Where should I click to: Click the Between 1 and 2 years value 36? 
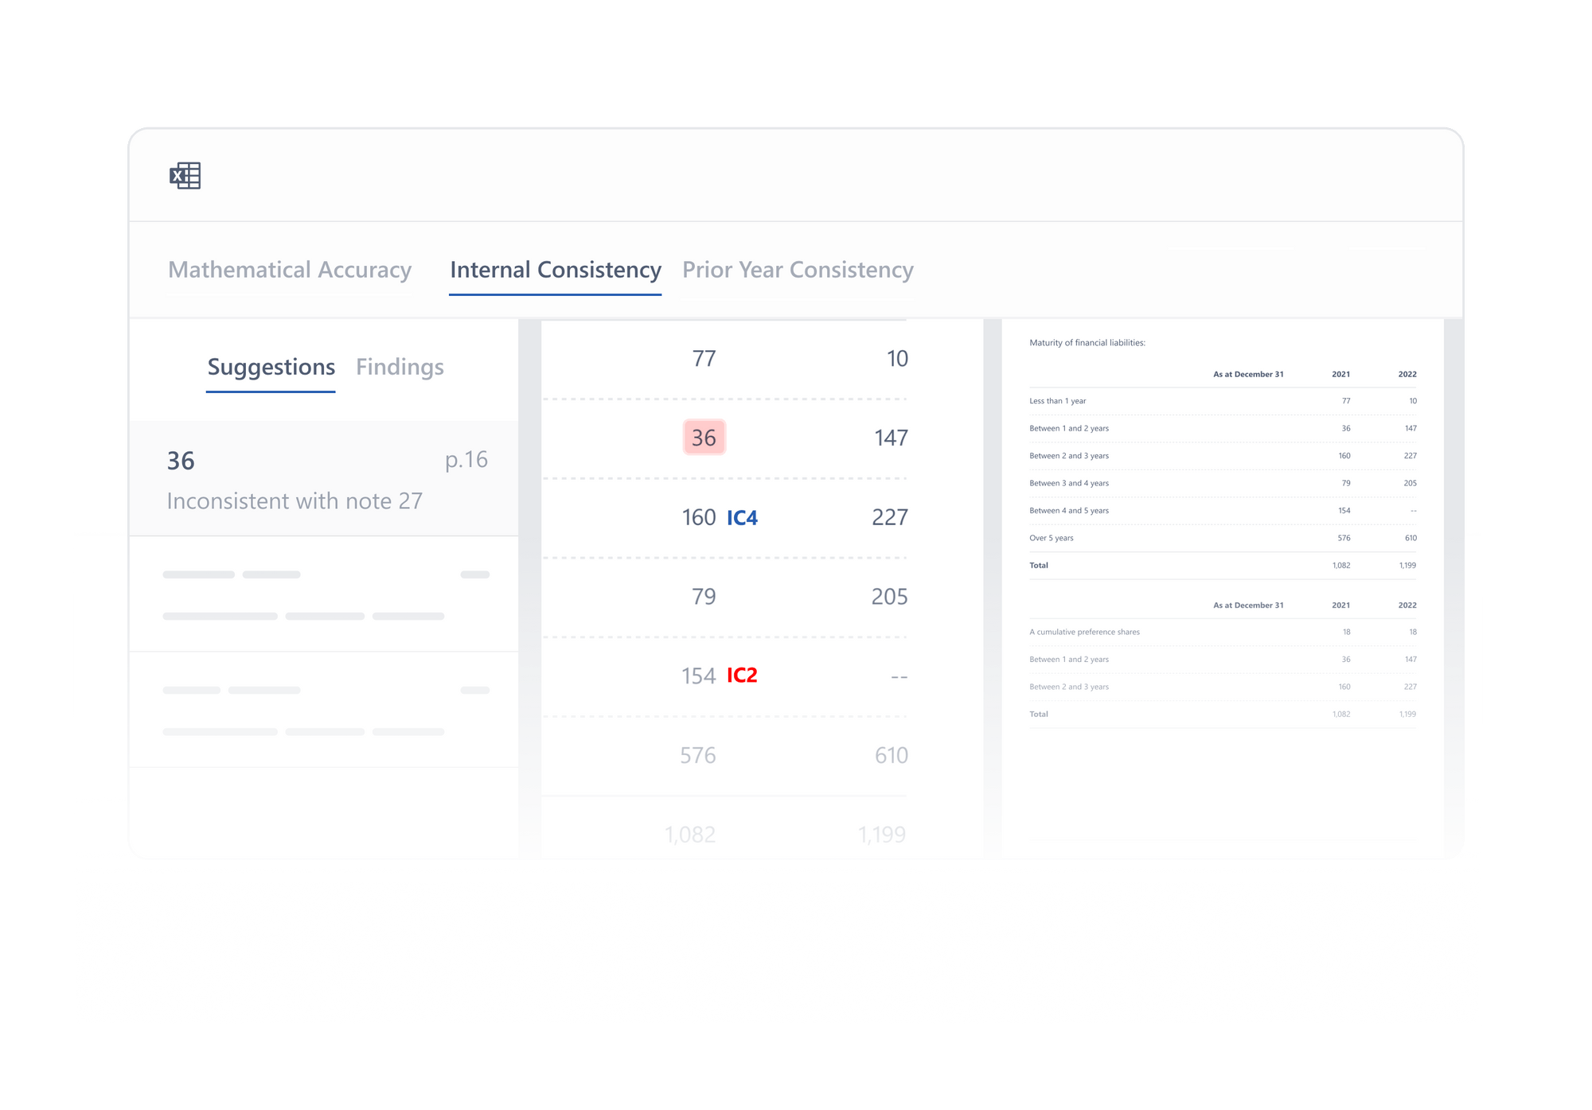[1345, 428]
